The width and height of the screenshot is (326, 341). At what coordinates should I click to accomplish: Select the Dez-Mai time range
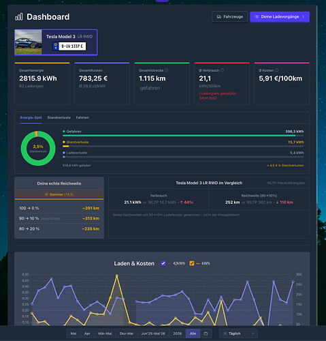pos(127,333)
